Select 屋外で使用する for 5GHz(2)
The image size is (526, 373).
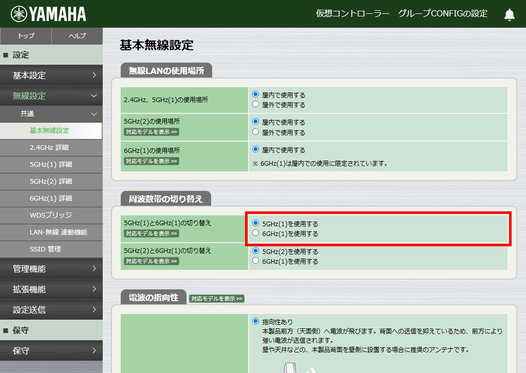pos(256,132)
